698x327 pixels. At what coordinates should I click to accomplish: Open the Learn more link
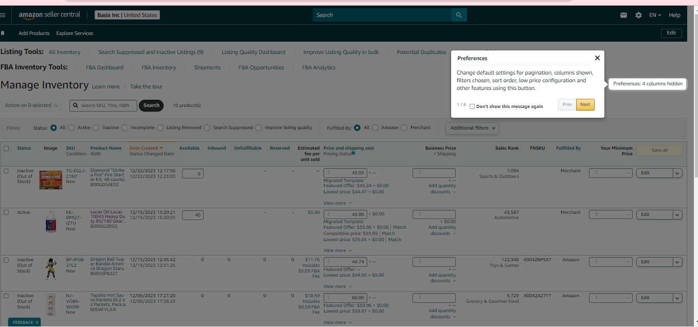[x=105, y=86]
